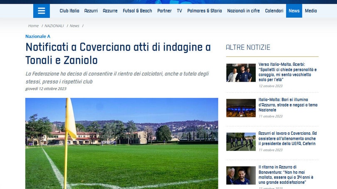The width and height of the screenshot is (337, 189).
Task: Click the News breadcrumb link
Action: (74, 26)
